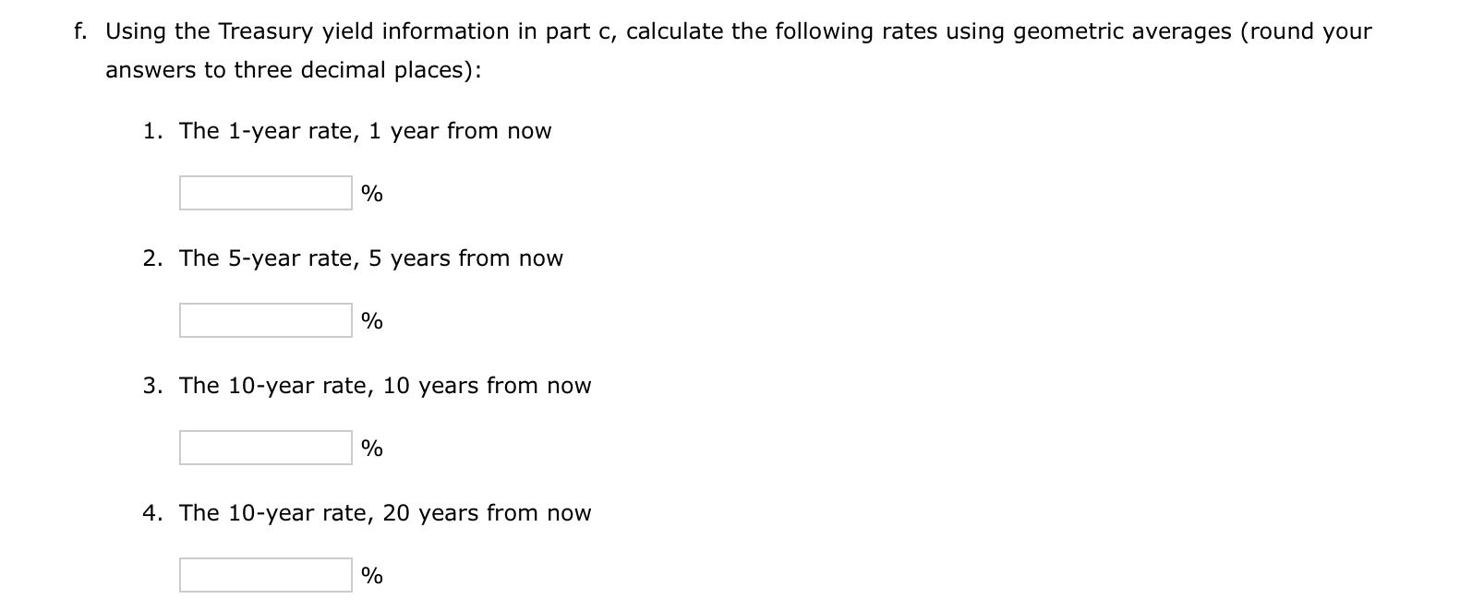Screen dimensions: 1472x611
Task: Click the letter f at the start of the prompt
Action: (78, 30)
